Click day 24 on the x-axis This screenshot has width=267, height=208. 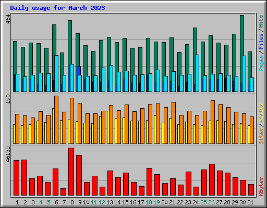click(x=196, y=202)
